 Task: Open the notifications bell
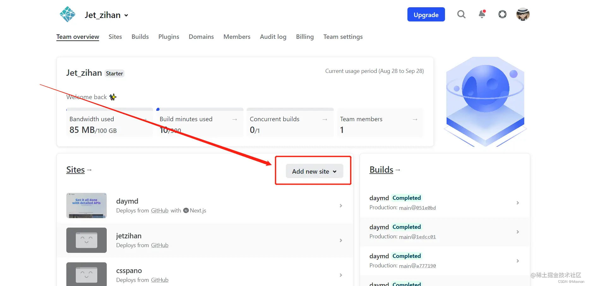pyautogui.click(x=482, y=14)
